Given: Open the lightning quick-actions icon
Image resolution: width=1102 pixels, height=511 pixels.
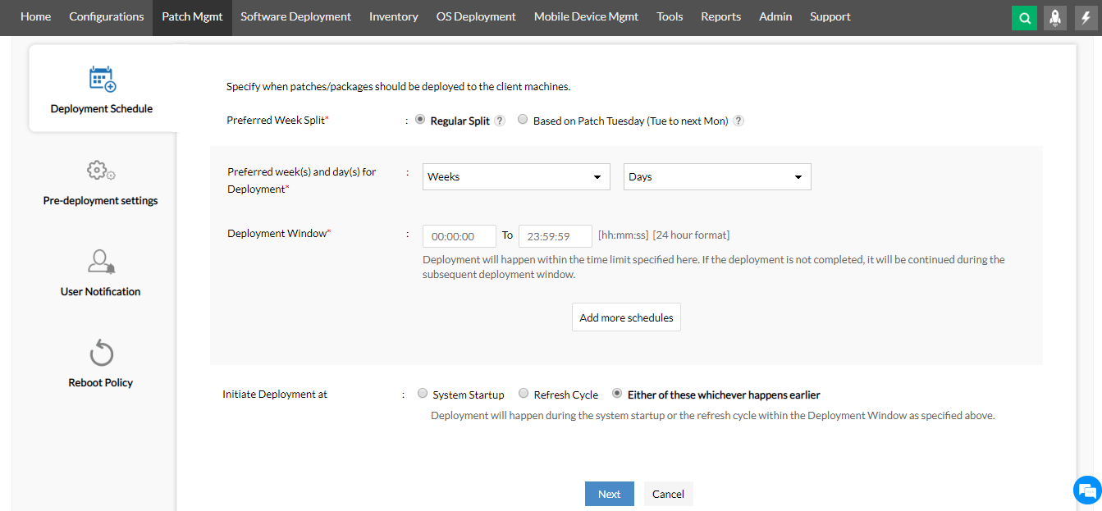Looking at the screenshot, I should coord(1086,16).
